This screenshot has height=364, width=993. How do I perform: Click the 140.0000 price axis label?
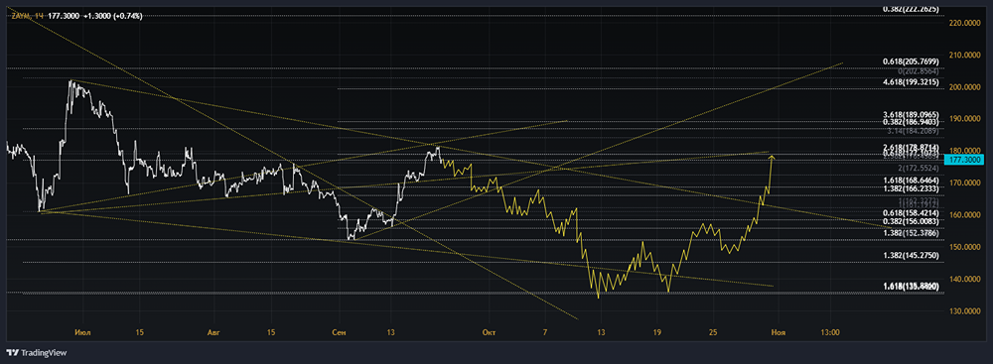coord(965,279)
